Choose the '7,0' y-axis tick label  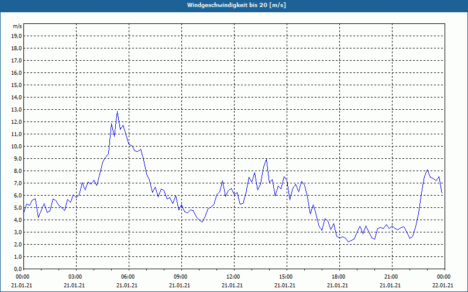click(x=18, y=183)
